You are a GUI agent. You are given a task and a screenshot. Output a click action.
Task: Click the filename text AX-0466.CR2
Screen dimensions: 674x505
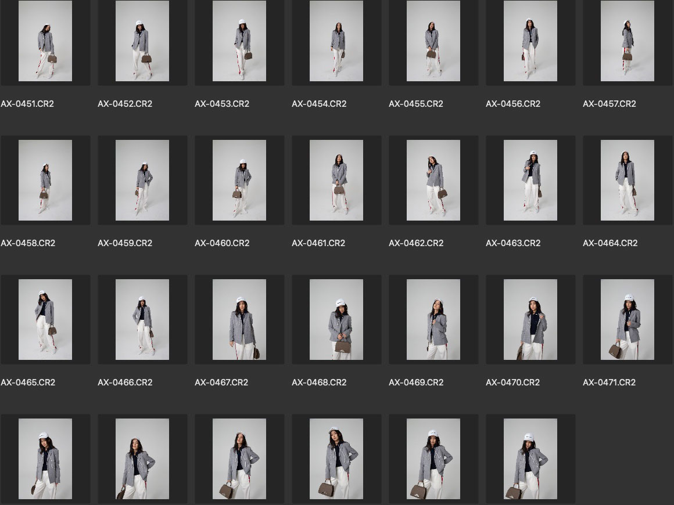[125, 383]
